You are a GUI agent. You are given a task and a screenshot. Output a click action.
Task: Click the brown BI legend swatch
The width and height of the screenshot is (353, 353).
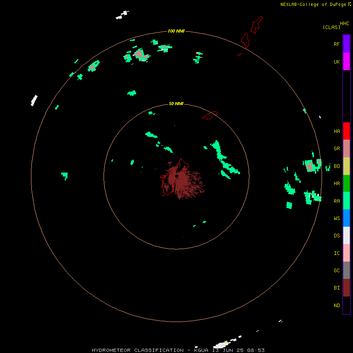click(346, 288)
